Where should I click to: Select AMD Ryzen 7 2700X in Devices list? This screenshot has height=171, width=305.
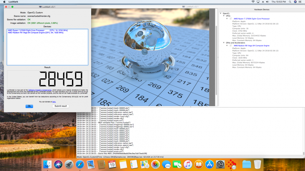pos(38,30)
